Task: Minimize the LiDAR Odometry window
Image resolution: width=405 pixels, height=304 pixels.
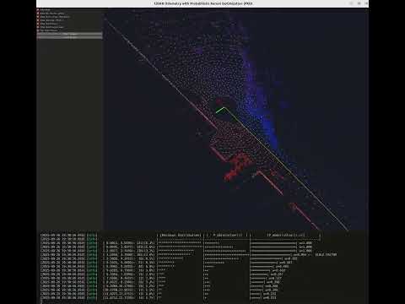Action: (351, 3)
